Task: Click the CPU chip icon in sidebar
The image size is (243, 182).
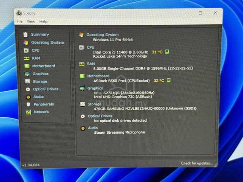Action: pyautogui.click(x=26, y=51)
